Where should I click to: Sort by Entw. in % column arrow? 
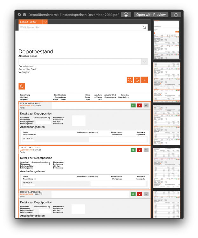coord(128,97)
